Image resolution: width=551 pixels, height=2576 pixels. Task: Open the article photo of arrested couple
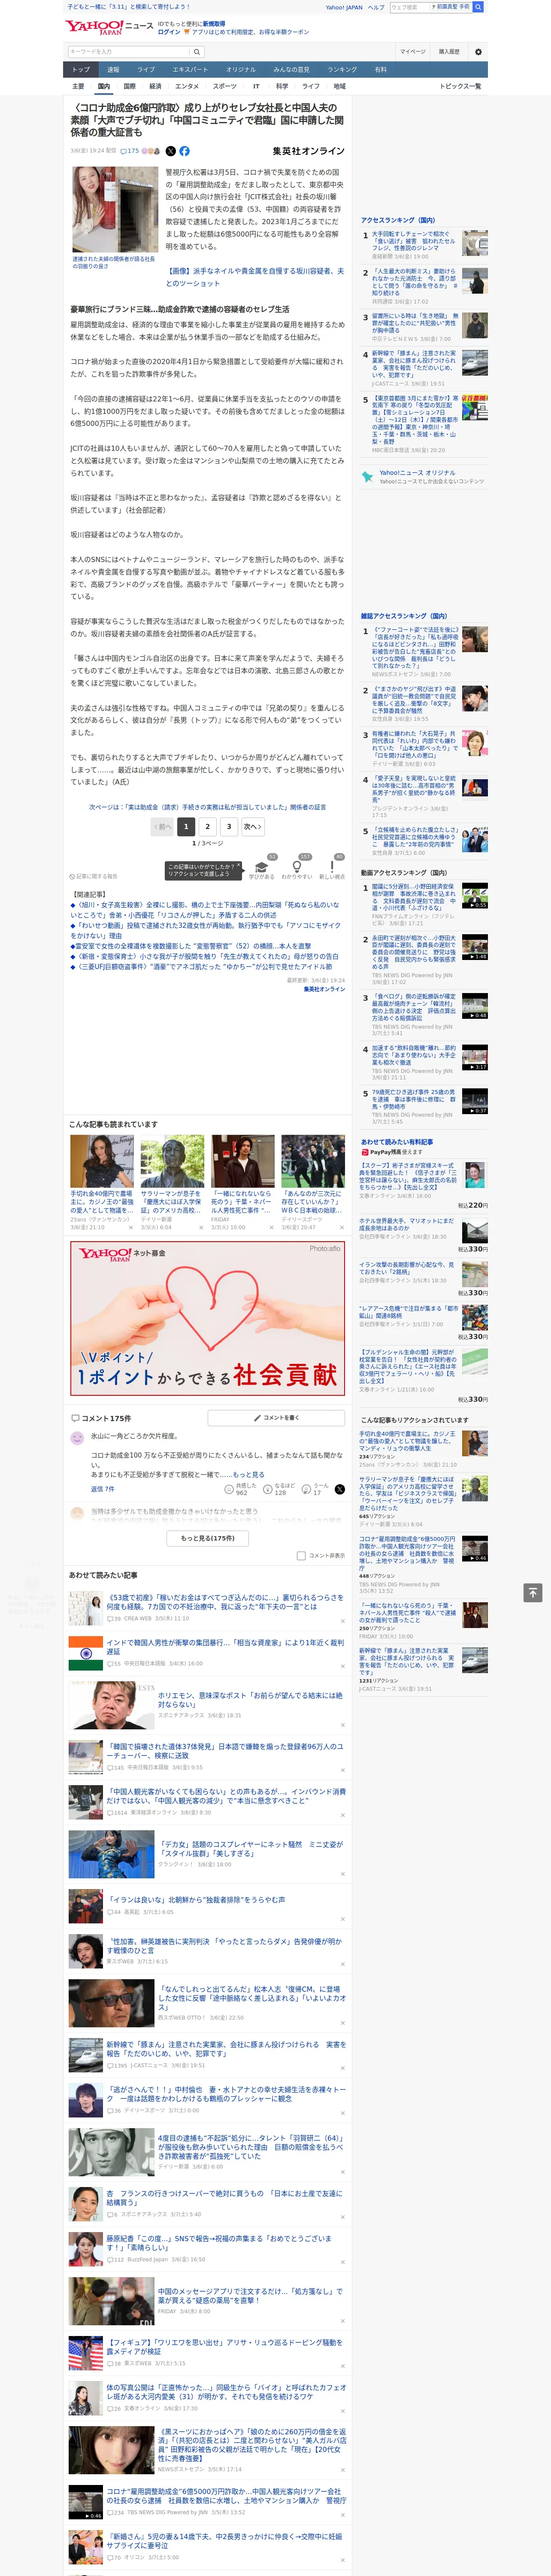pos(115,210)
